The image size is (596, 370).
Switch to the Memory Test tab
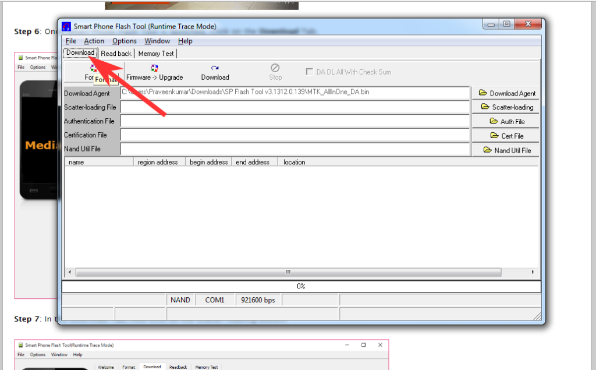(156, 54)
